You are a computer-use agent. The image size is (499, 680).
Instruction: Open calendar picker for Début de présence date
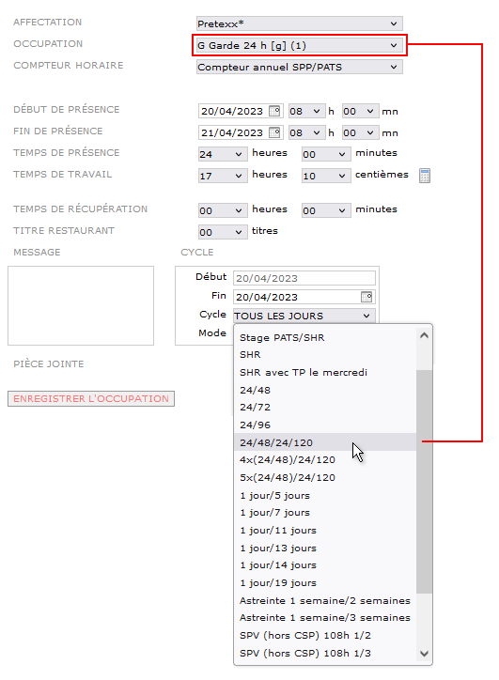click(274, 111)
